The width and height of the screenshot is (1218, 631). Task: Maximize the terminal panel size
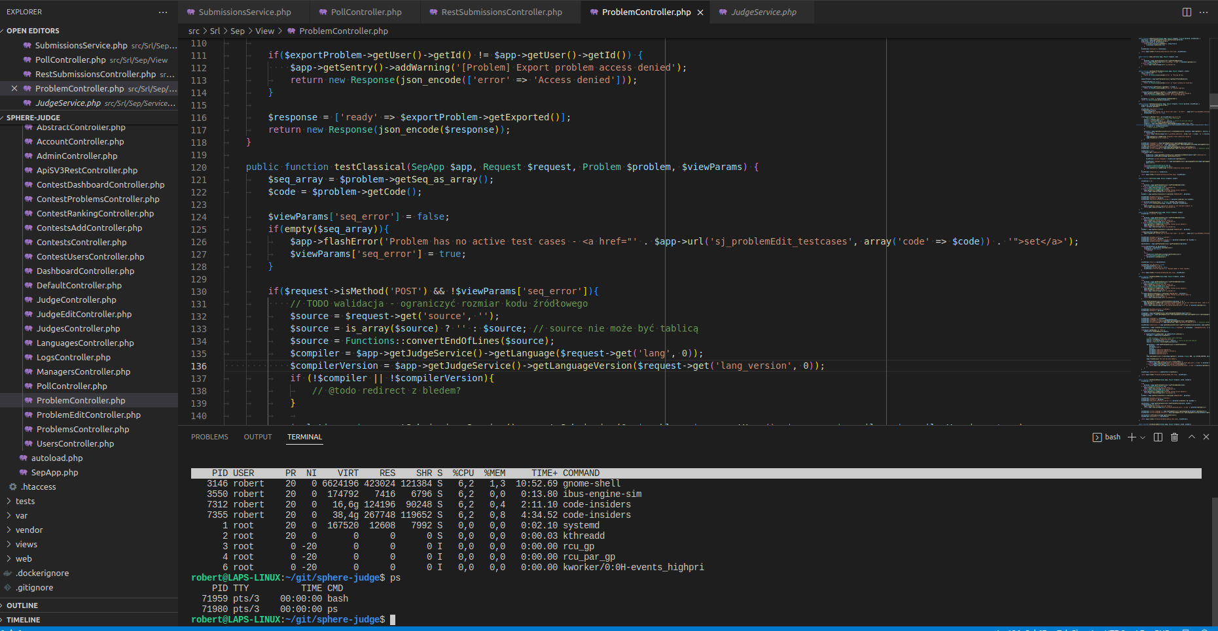coord(1192,437)
